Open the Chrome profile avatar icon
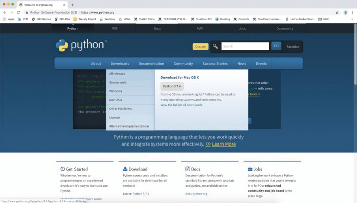357x203 pixels. pyautogui.click(x=346, y=12)
